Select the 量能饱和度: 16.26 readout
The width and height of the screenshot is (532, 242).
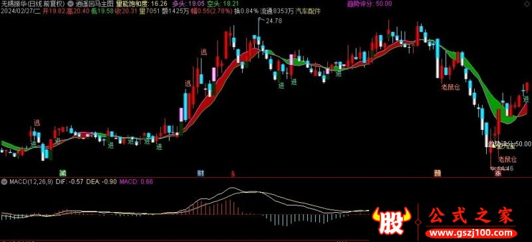click(142, 4)
